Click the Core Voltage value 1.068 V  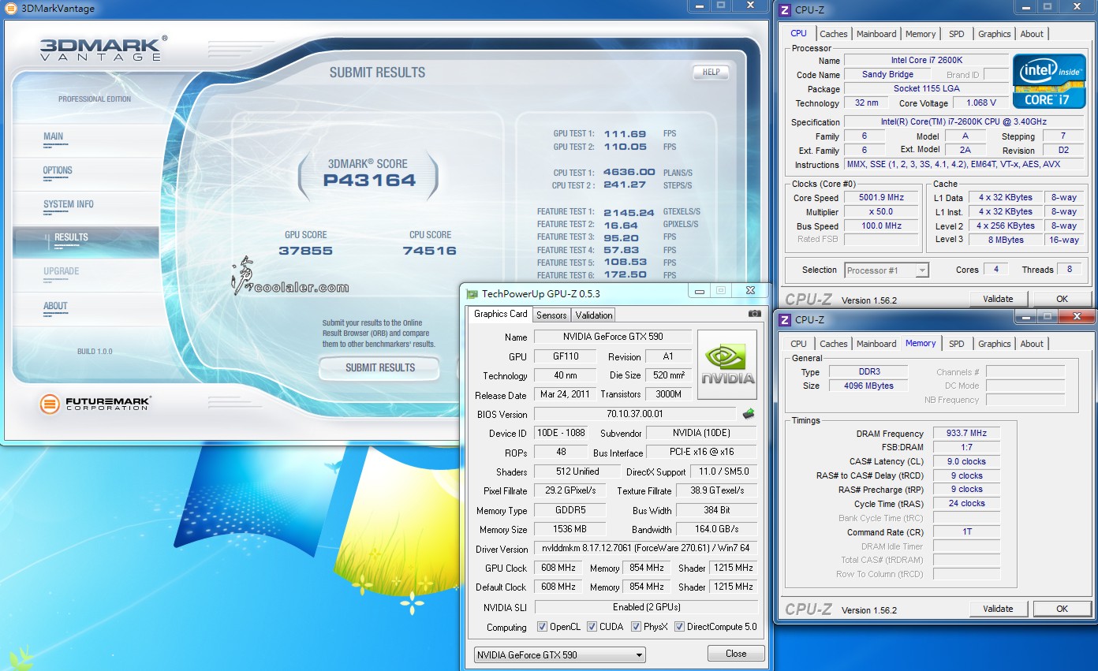pyautogui.click(x=980, y=103)
